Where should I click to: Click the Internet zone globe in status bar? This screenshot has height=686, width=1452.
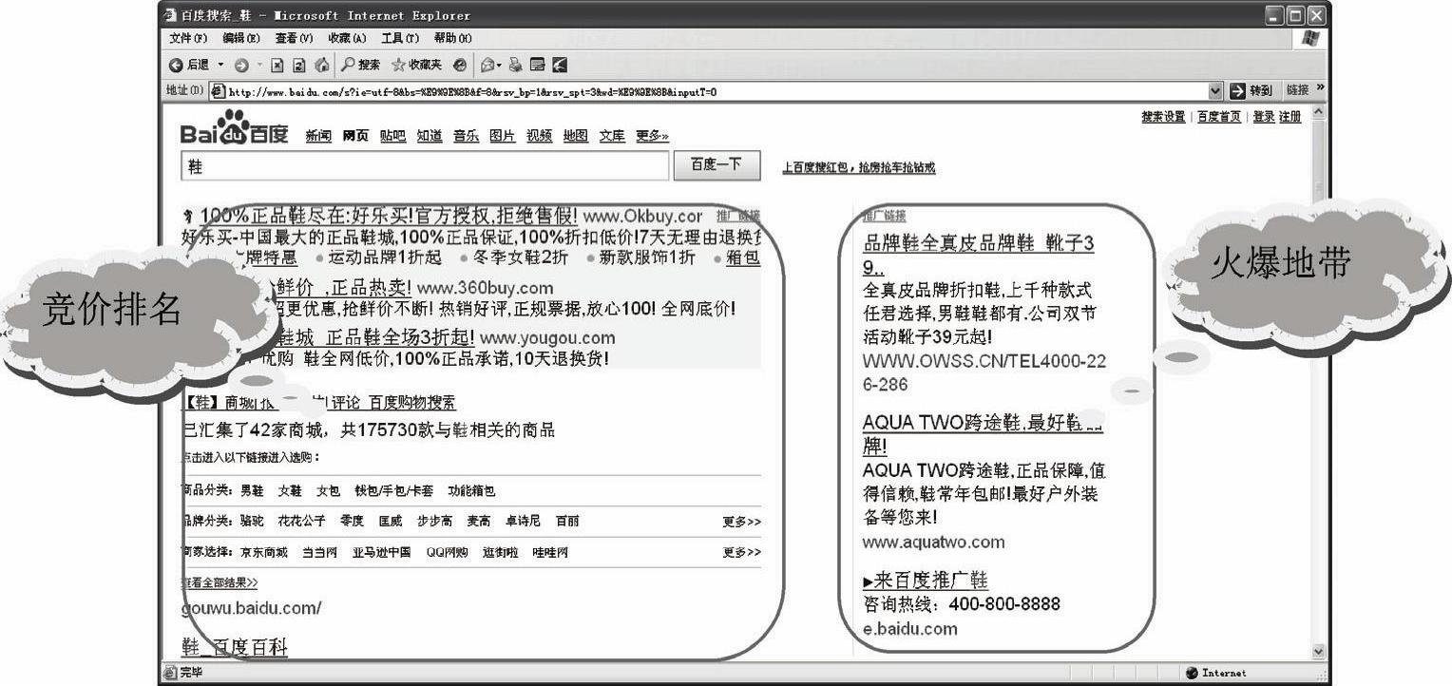pos(1192,673)
